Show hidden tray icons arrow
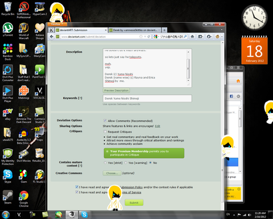273x219 pixels. (234, 215)
